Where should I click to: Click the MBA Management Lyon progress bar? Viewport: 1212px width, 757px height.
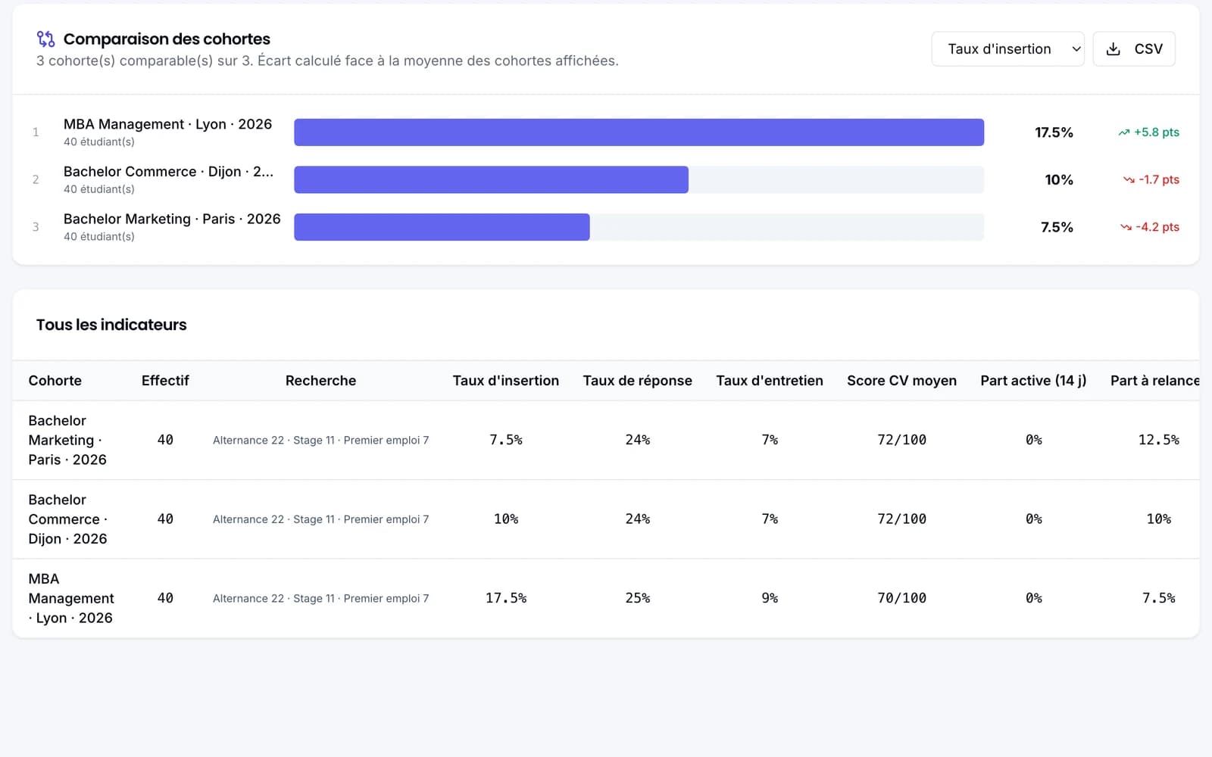click(x=639, y=132)
